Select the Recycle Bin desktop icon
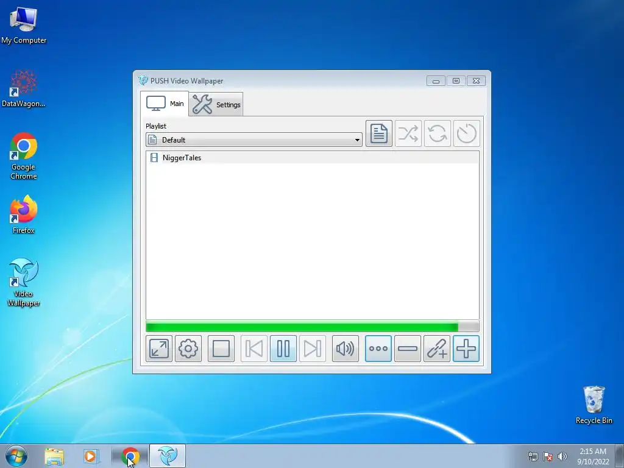Viewport: 624px width, 468px height. [594, 405]
